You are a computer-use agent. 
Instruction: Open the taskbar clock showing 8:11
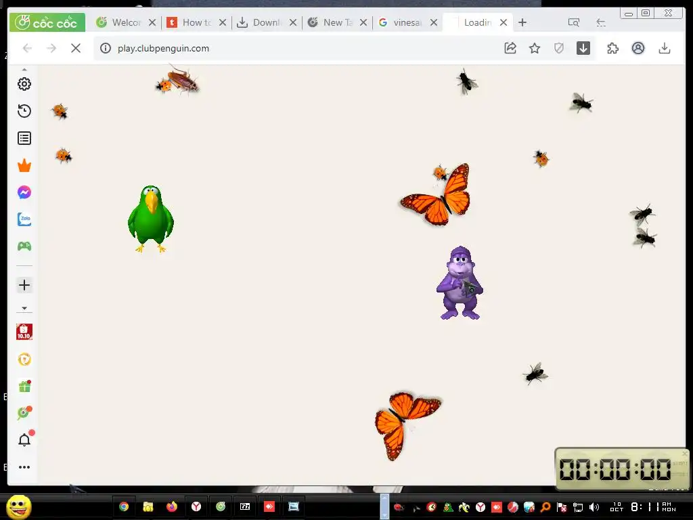[x=643, y=507]
